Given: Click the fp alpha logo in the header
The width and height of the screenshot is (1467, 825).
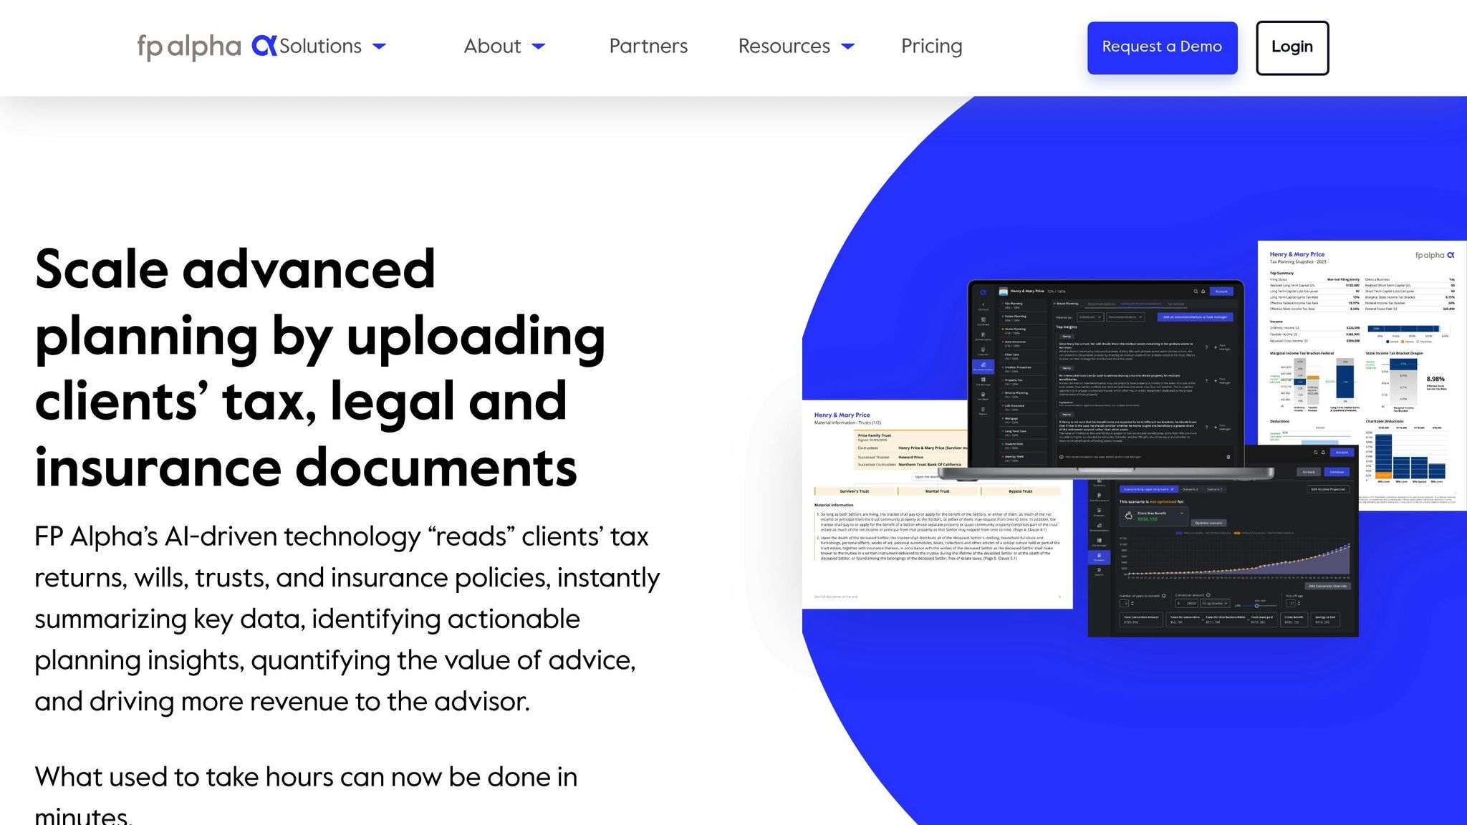Looking at the screenshot, I should coord(189,47).
